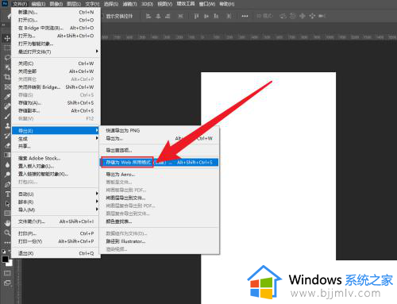Click the Align vertical centers icon

click(206, 17)
